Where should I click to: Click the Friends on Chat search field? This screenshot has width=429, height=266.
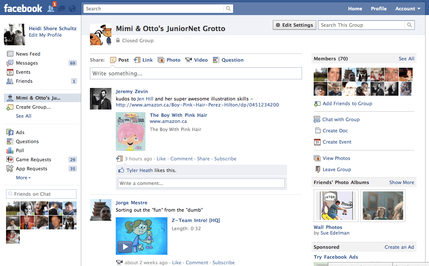pyautogui.click(x=41, y=194)
